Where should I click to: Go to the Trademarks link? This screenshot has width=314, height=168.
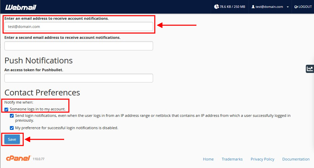[x=232, y=159]
